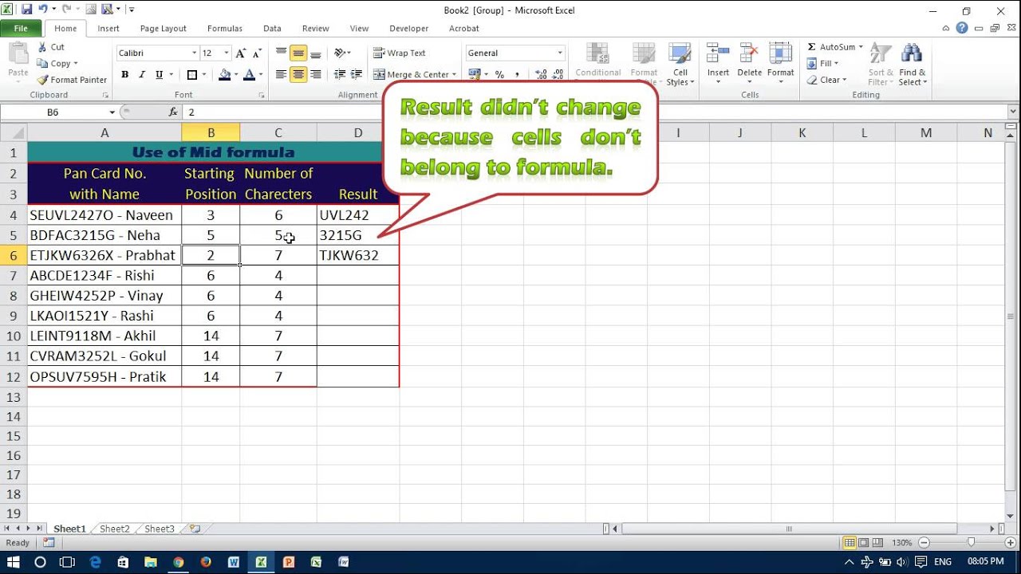Delete cells using the Delete button
This screenshot has height=574, width=1021.
tap(749, 64)
